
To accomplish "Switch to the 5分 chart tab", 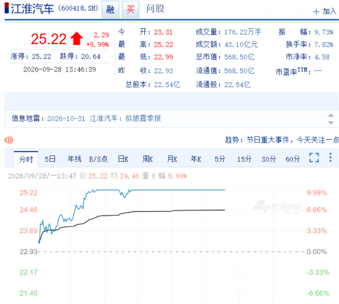I will pos(220,159).
